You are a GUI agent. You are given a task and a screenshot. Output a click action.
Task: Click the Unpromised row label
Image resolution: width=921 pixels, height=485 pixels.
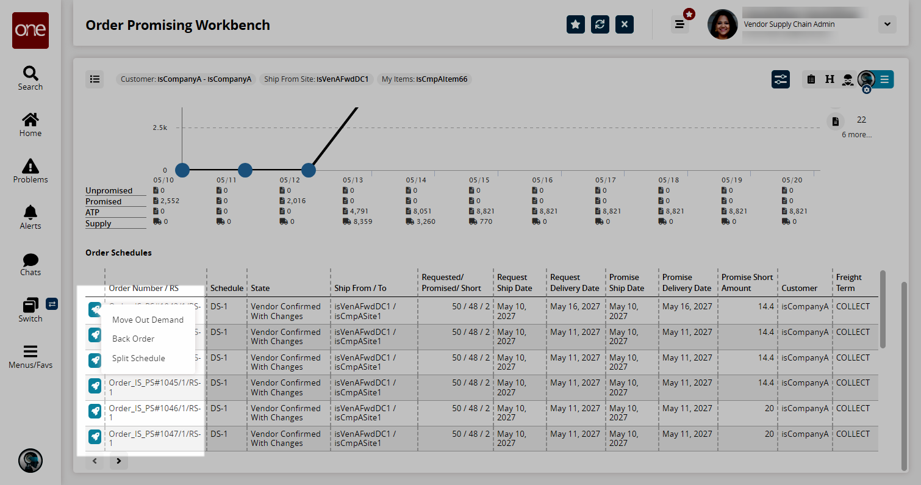pos(109,191)
